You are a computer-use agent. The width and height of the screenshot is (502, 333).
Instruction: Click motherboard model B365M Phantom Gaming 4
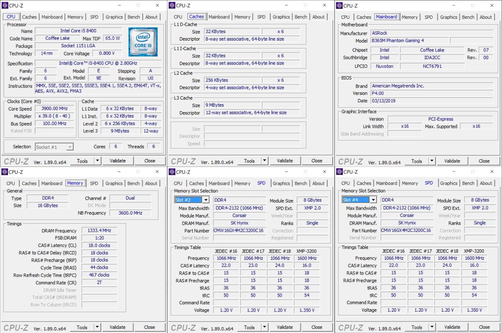click(410, 41)
